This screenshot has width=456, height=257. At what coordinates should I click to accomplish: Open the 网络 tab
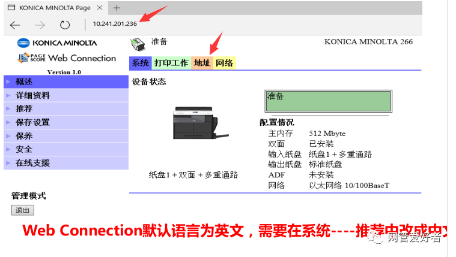point(224,63)
